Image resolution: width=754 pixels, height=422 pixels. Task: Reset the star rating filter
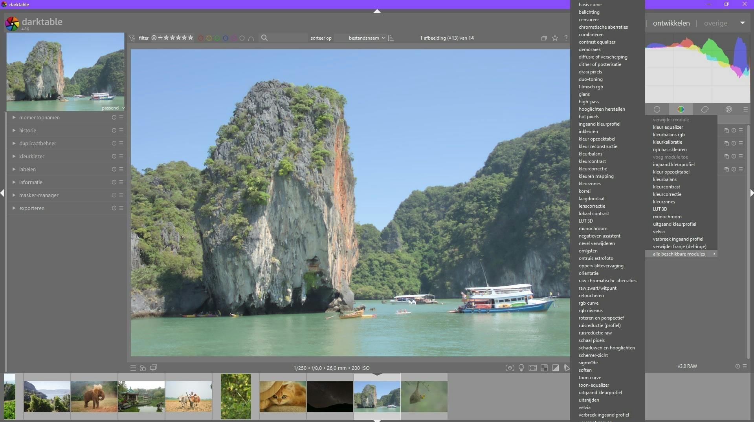click(154, 38)
